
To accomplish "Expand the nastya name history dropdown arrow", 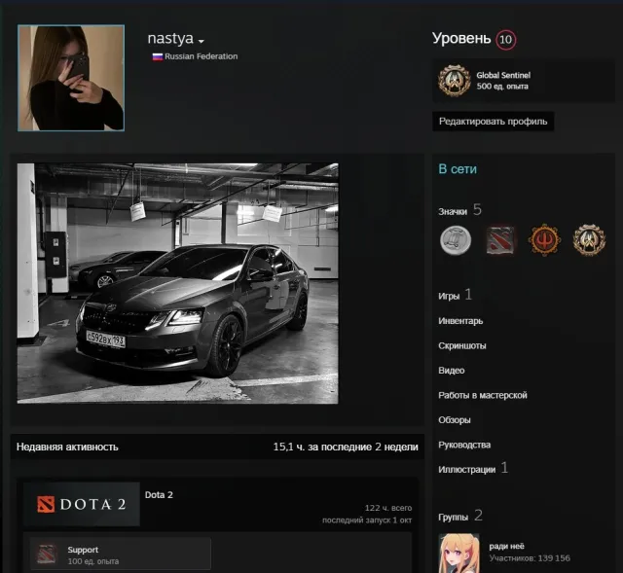I will click(202, 41).
